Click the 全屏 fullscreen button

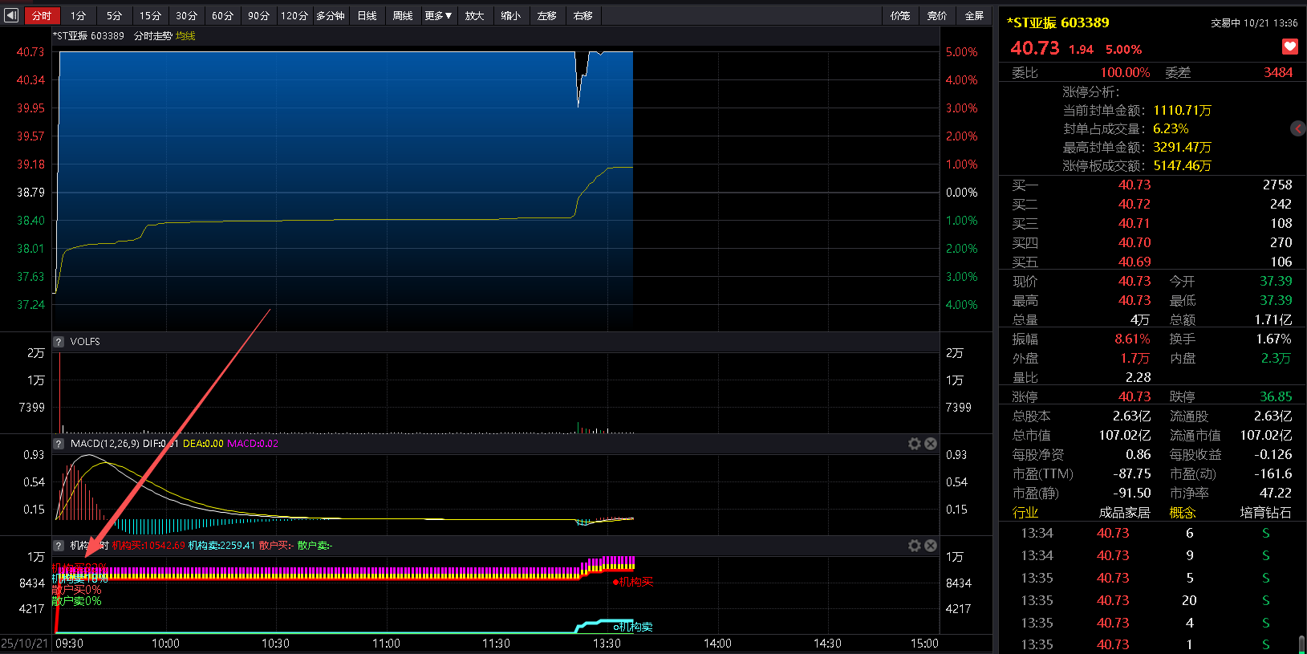[x=974, y=15]
